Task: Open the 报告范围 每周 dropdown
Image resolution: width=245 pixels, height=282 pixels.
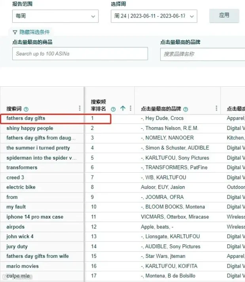Action: (55, 16)
